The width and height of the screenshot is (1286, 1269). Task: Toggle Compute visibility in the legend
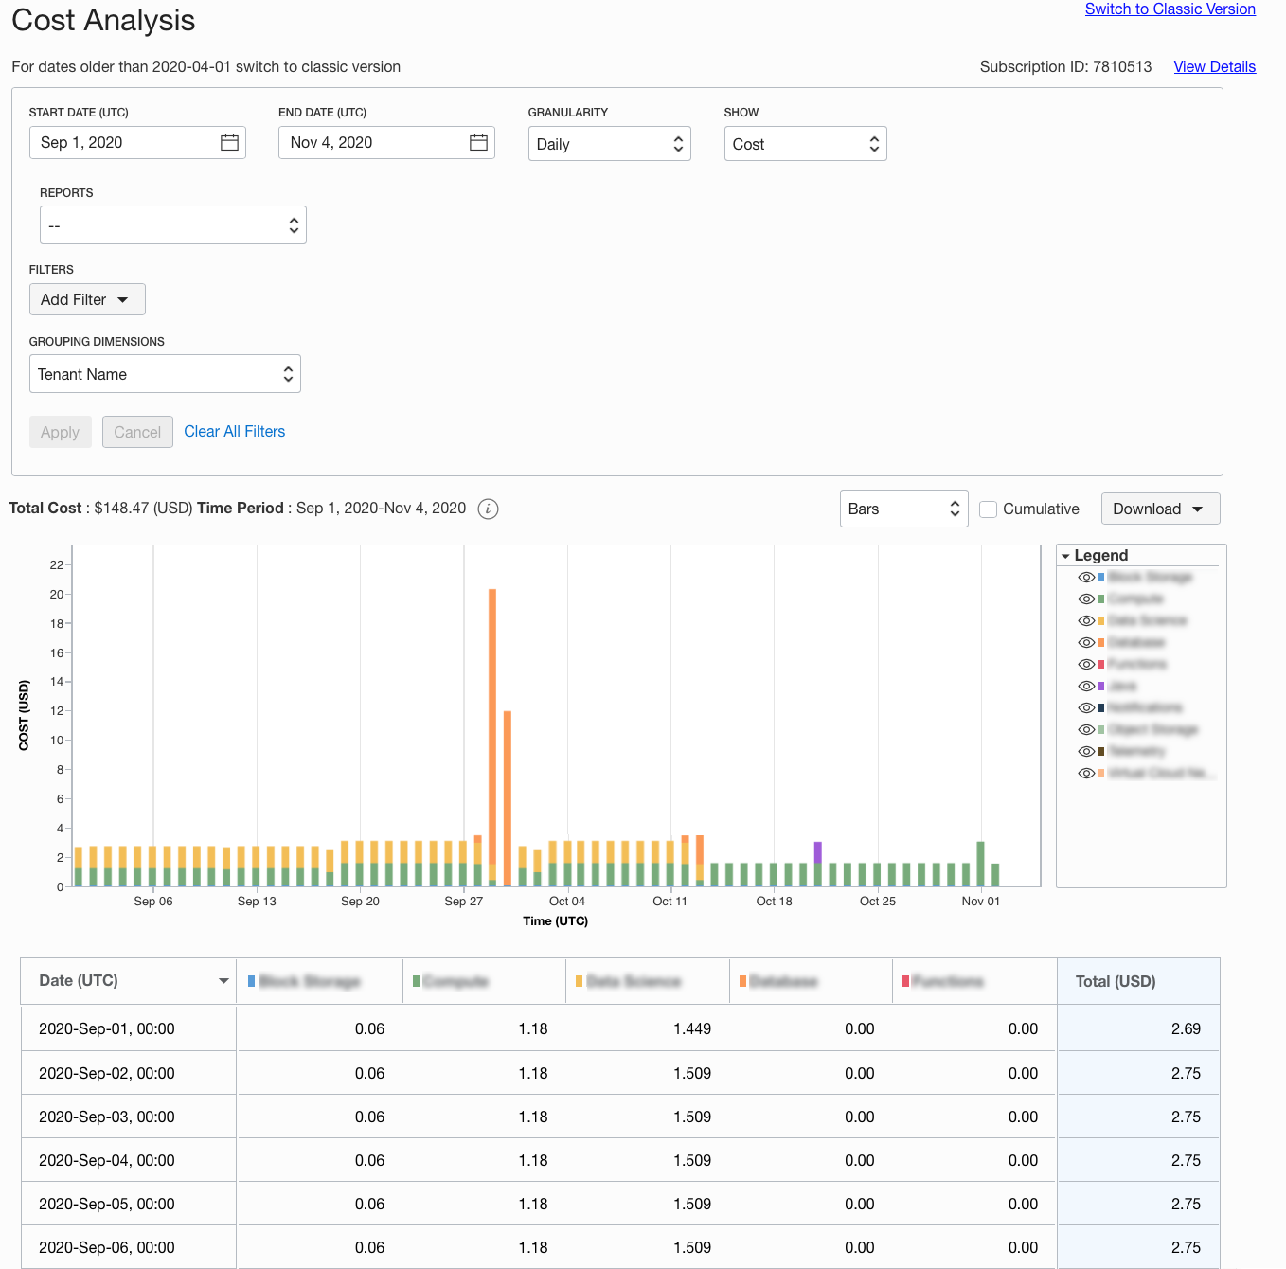(x=1086, y=599)
